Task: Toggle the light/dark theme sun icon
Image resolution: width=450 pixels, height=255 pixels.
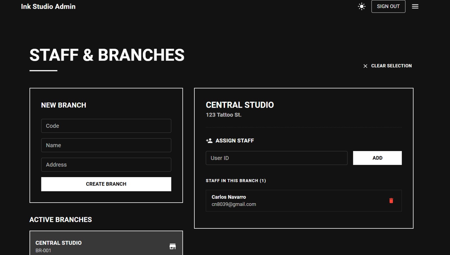Action: 362,6
